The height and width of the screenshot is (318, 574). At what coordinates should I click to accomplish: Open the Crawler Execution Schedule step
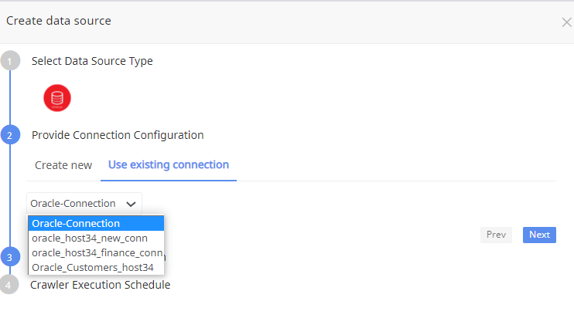point(100,285)
